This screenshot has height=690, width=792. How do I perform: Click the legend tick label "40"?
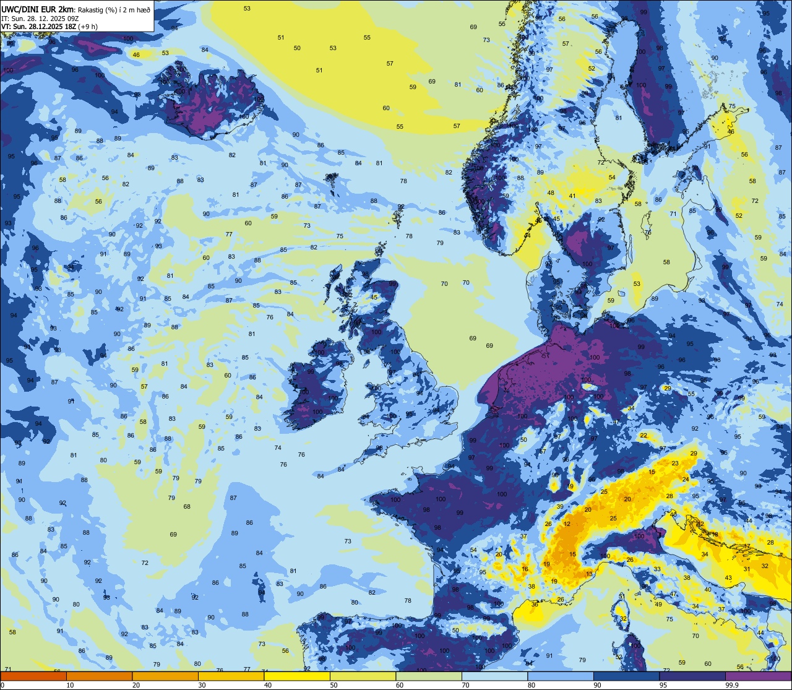coord(268,685)
